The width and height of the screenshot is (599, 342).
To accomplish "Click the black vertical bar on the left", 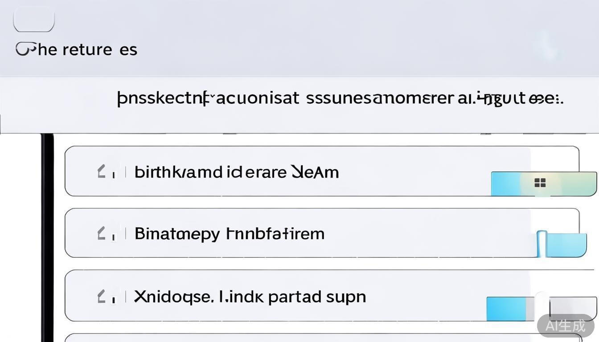I will coord(48,236).
